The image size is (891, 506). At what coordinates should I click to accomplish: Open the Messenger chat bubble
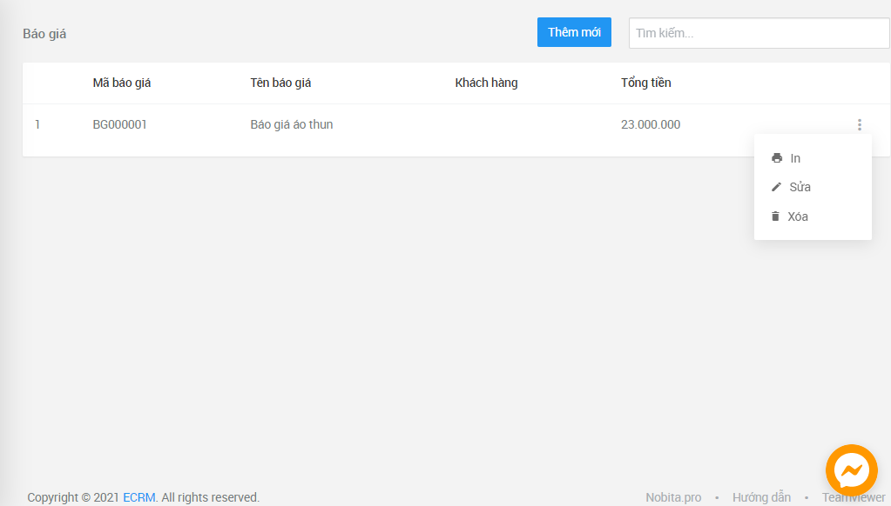(x=850, y=470)
